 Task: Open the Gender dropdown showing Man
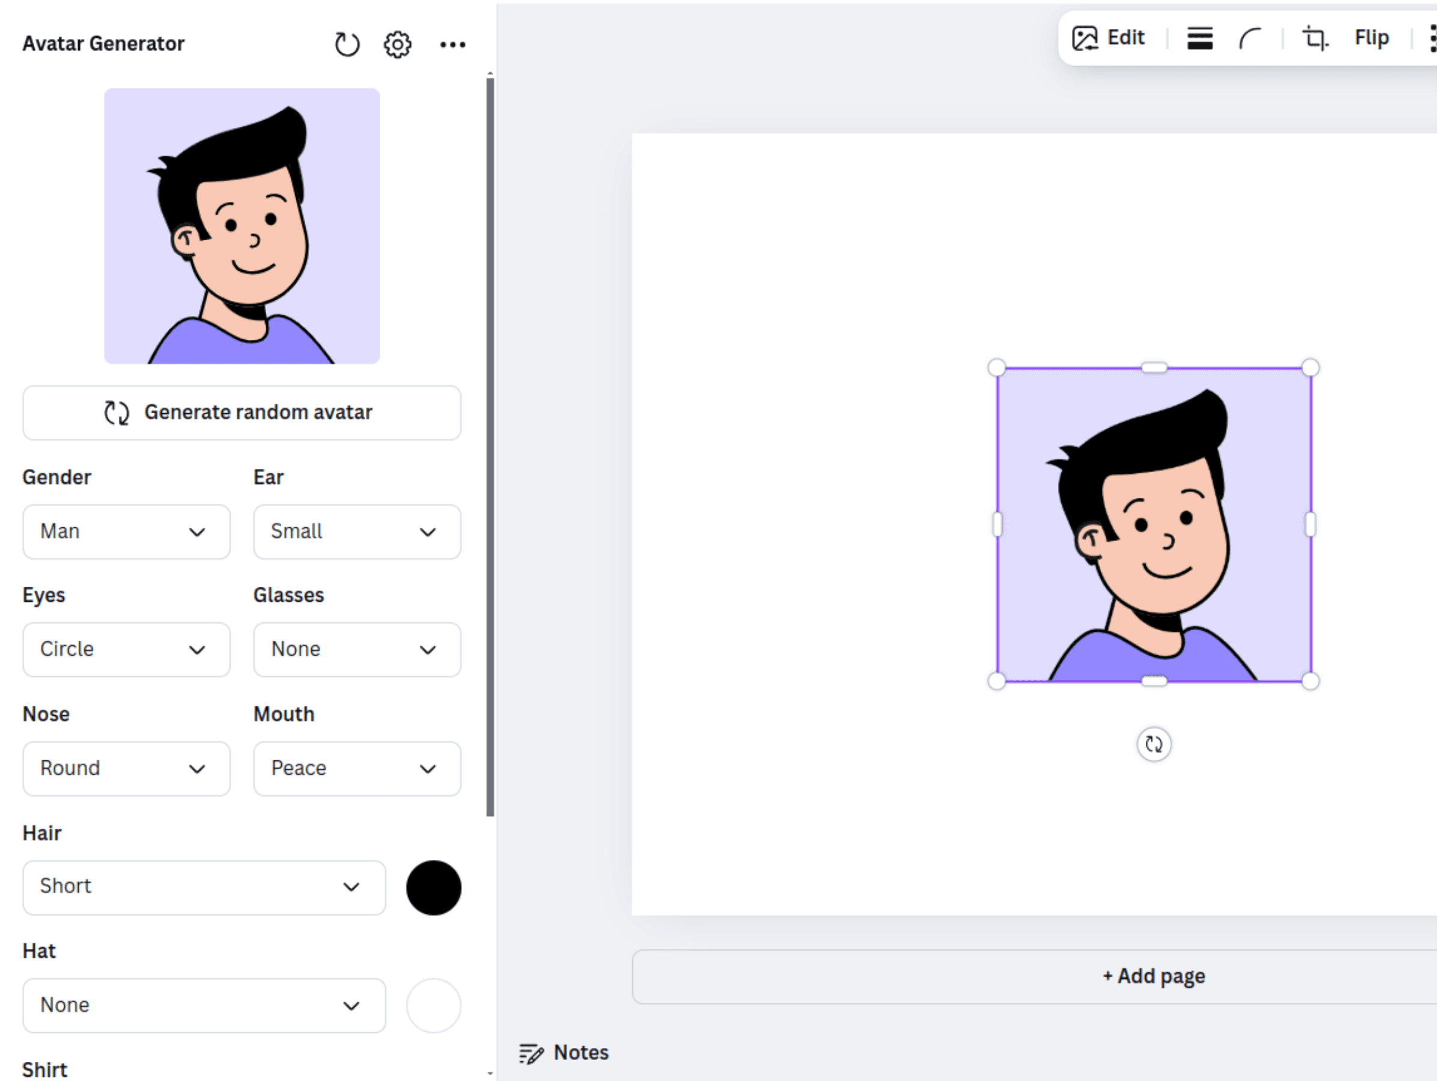pos(126,531)
